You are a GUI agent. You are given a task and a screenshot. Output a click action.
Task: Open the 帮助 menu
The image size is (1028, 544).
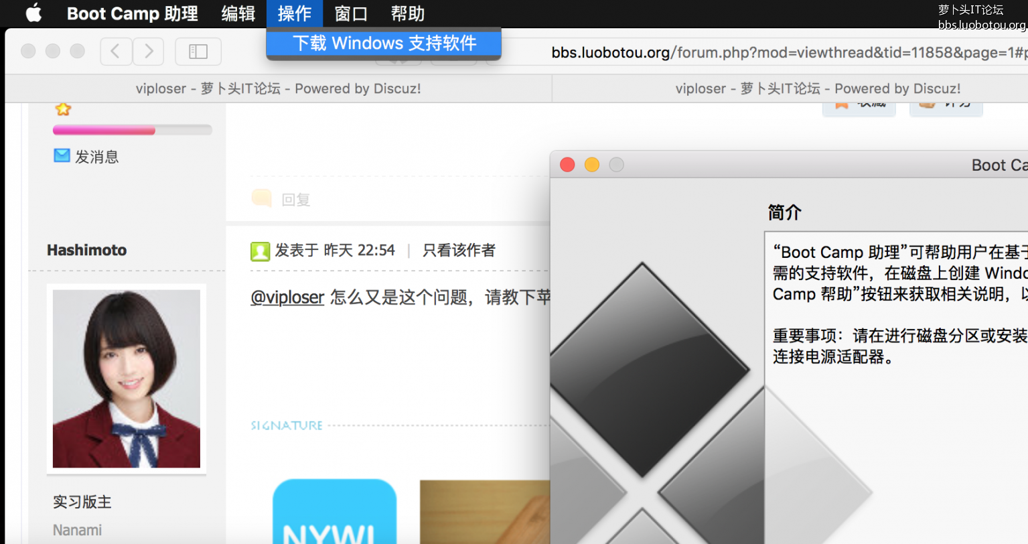408,13
